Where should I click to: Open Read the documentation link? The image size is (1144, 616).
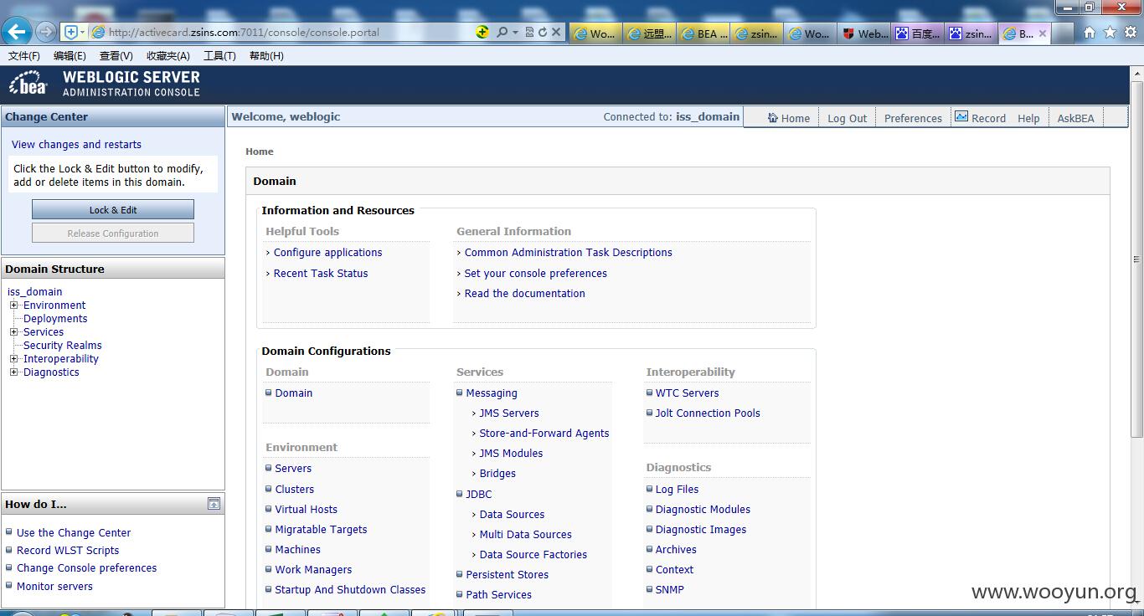point(524,293)
